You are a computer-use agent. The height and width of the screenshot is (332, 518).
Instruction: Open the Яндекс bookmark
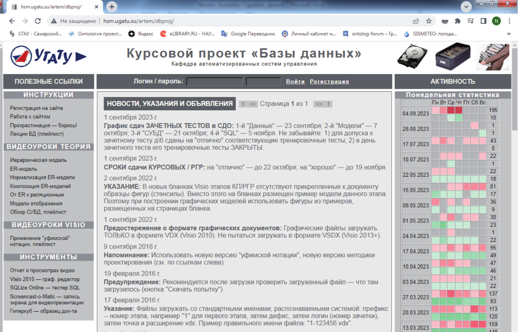(x=141, y=34)
